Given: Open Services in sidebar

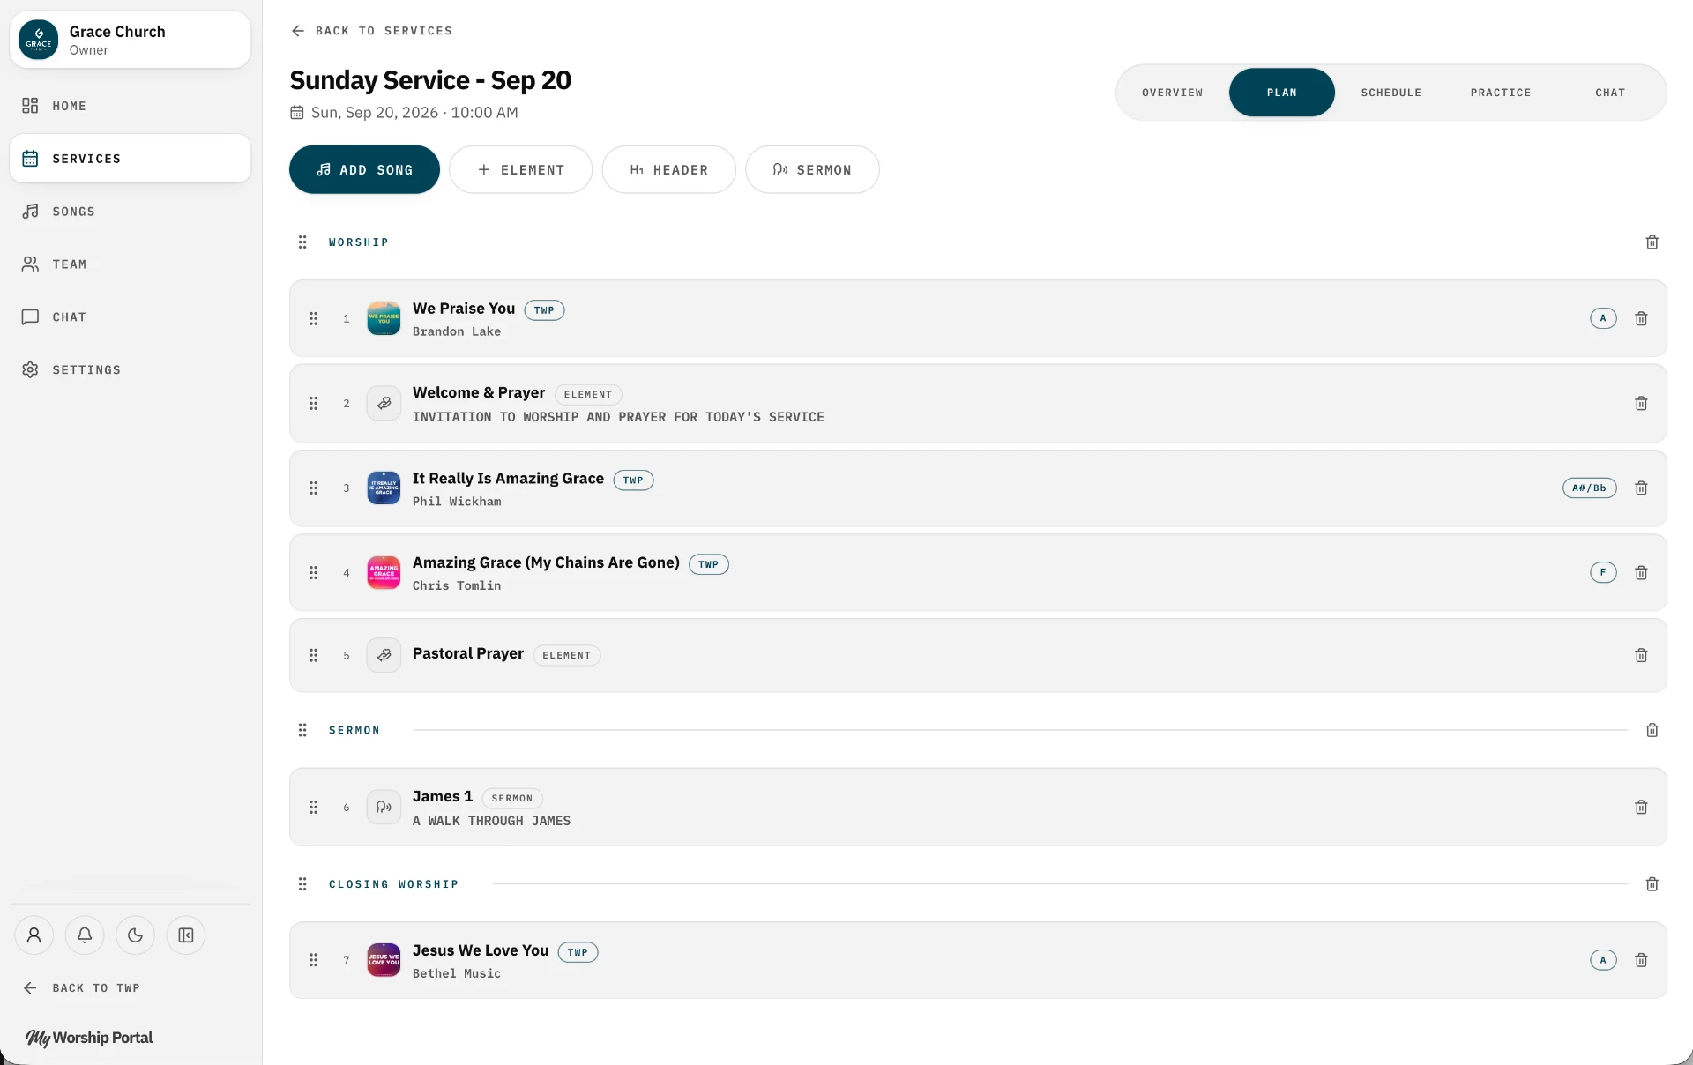Looking at the screenshot, I should pyautogui.click(x=131, y=159).
